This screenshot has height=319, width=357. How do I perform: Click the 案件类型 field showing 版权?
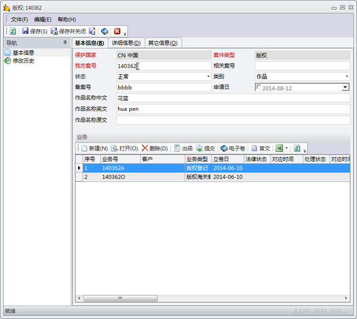(302, 55)
